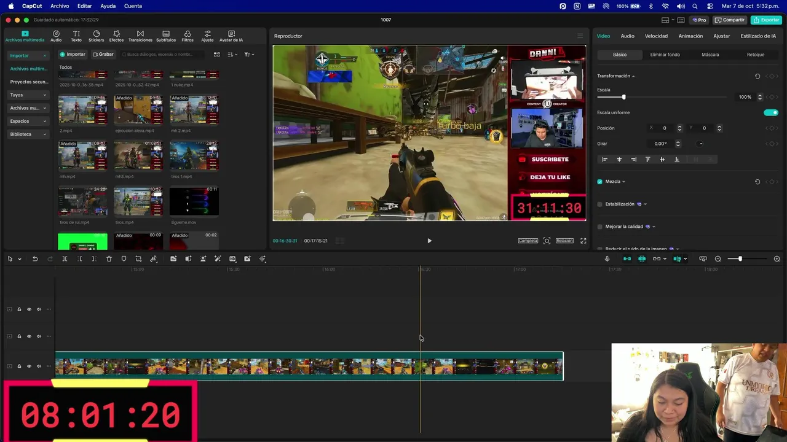Switch media list to grid view
Screen dimensions: 787x442
point(216,55)
